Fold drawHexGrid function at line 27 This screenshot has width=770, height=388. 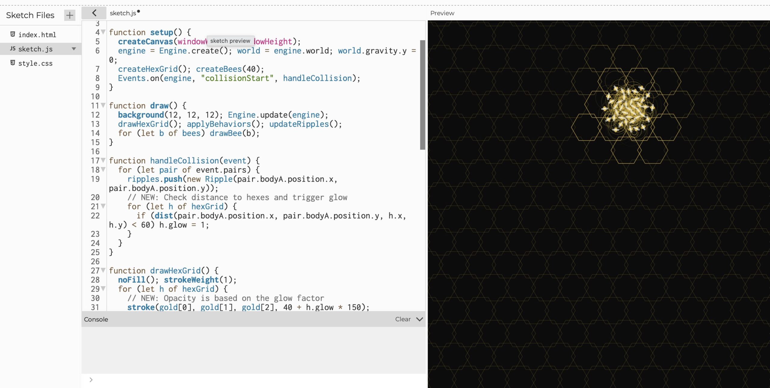pyautogui.click(x=103, y=270)
